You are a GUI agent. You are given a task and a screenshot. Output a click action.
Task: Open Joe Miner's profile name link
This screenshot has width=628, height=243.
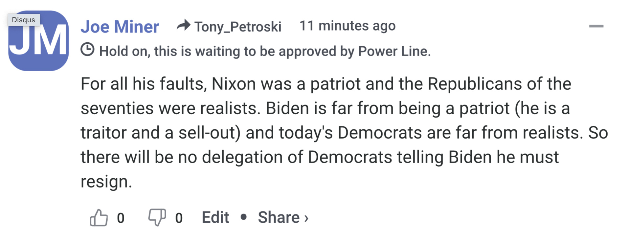click(120, 27)
